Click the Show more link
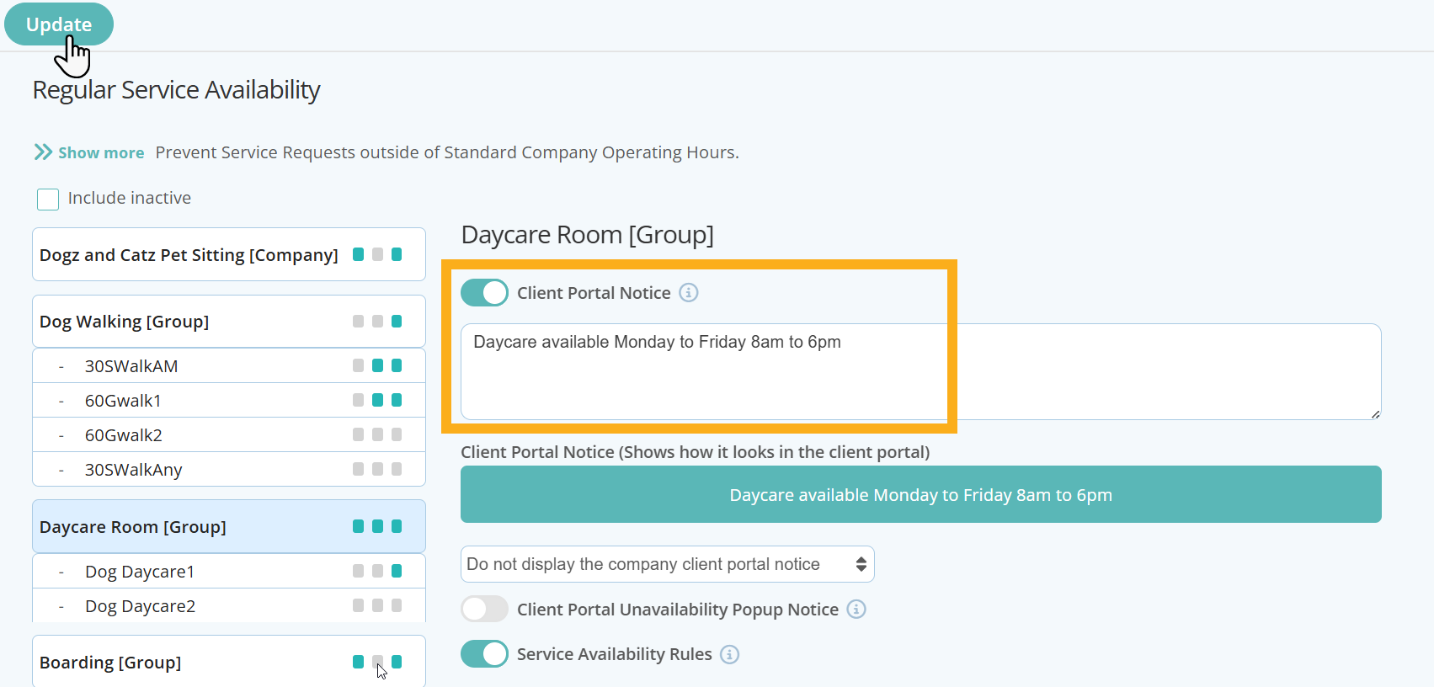The image size is (1434, 687). (101, 153)
